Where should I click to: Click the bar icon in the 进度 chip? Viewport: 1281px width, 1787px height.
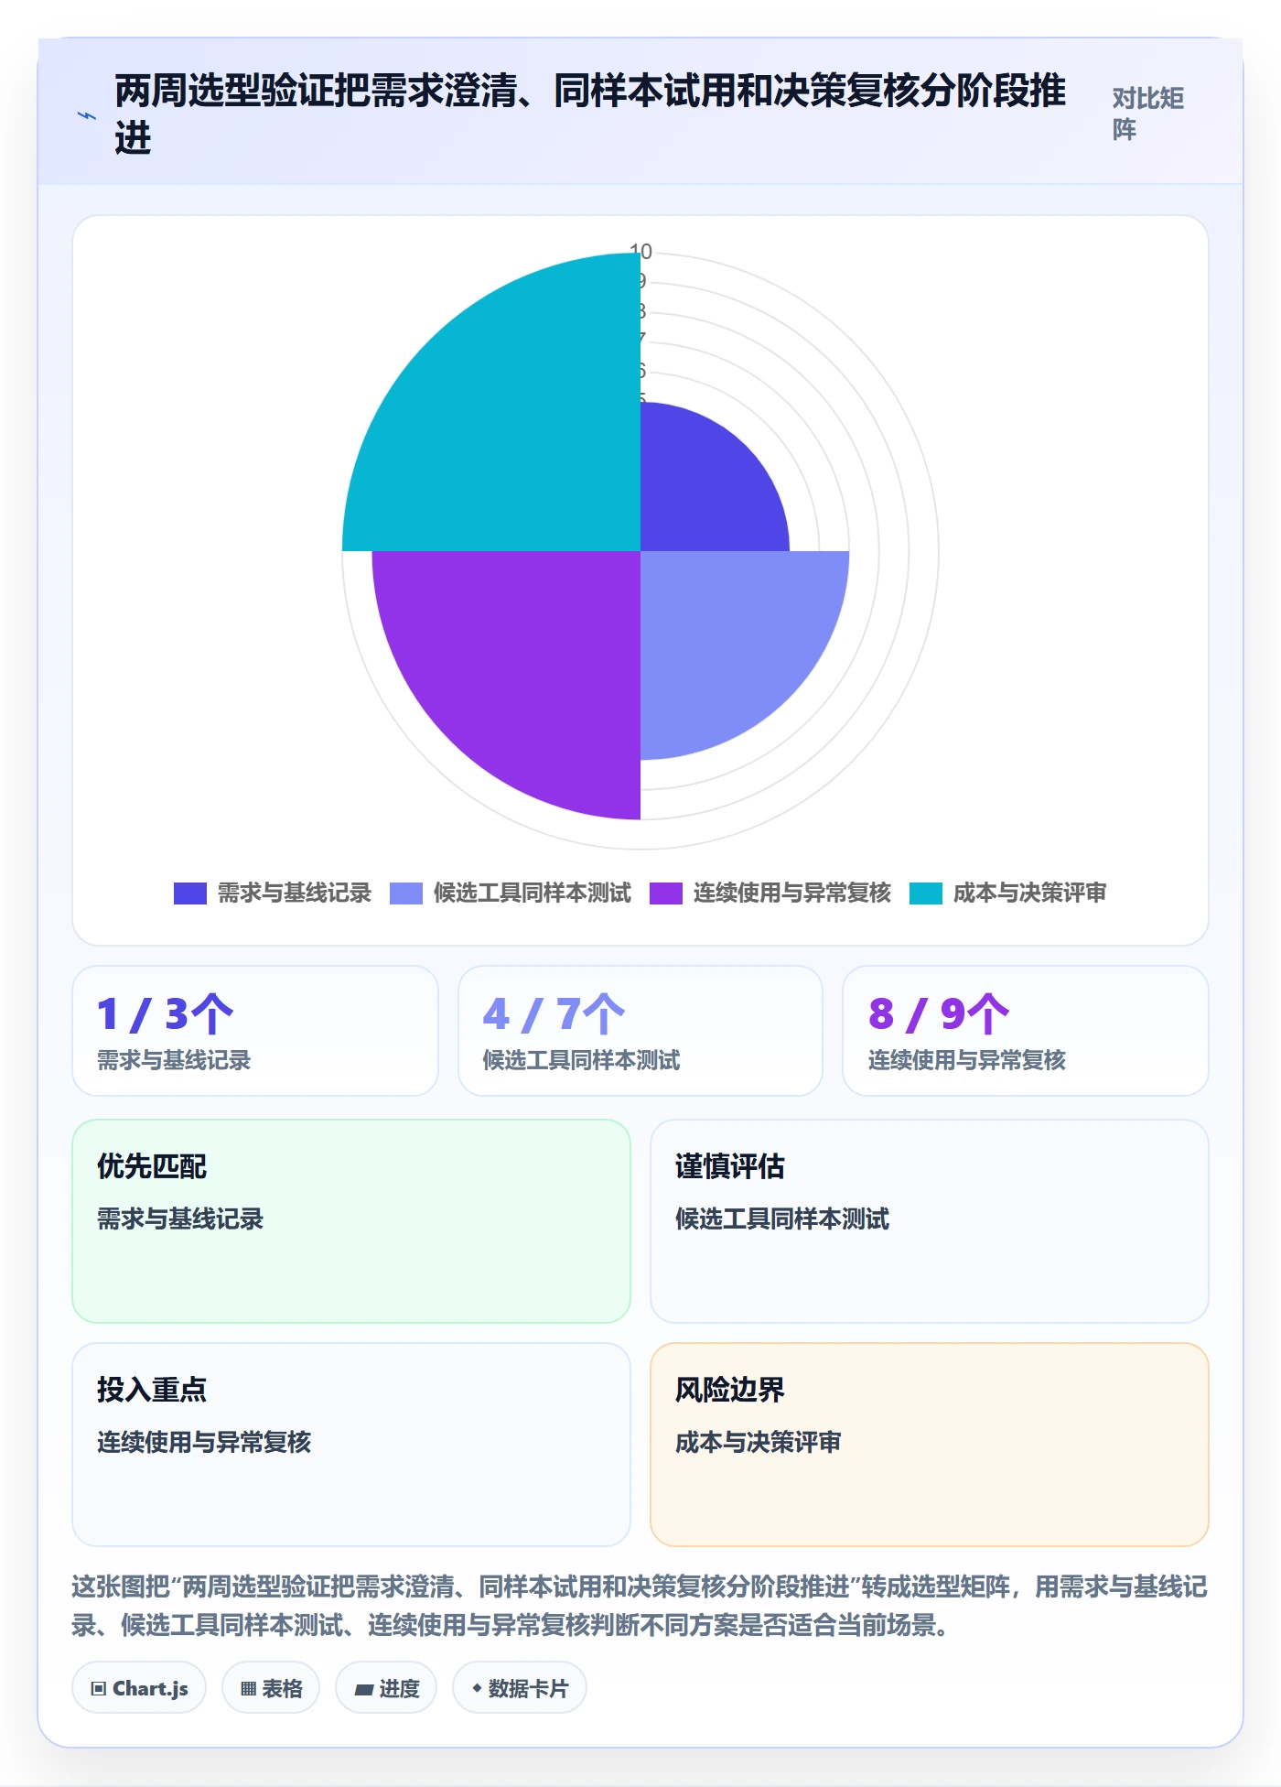point(364,1690)
